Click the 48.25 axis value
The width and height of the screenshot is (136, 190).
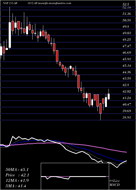pos(126,40)
